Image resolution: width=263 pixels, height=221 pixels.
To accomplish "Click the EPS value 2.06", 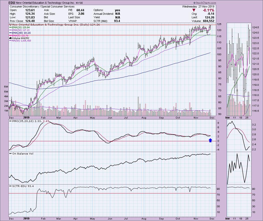I will pyautogui.click(x=81, y=14).
